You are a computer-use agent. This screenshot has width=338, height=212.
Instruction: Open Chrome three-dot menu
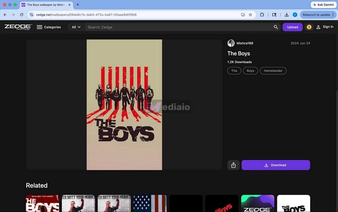333,15
